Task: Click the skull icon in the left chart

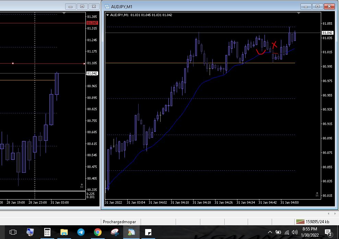Action: [82, 186]
